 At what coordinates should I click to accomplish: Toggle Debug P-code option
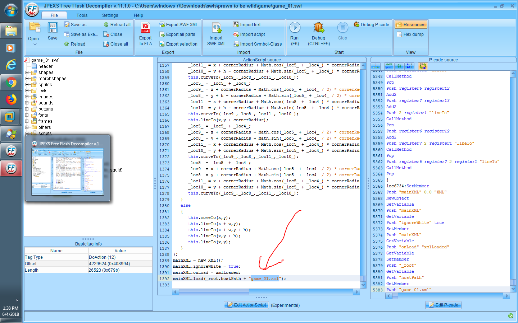[372, 24]
